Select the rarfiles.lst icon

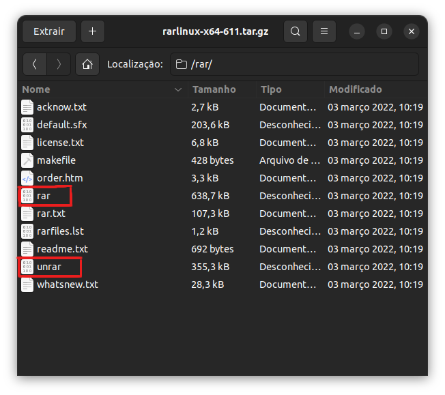click(27, 231)
